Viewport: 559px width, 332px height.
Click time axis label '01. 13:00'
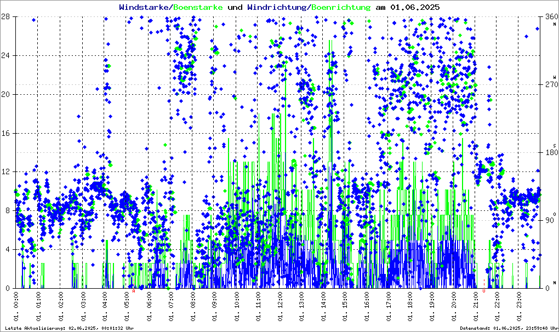(x=301, y=306)
